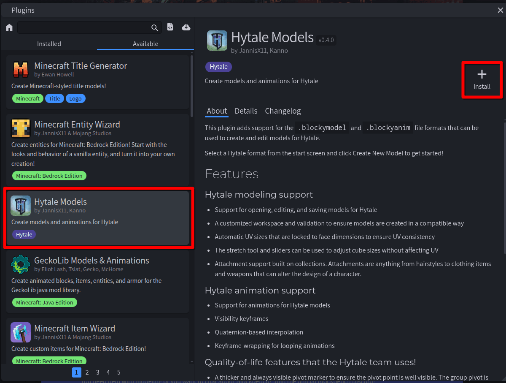Viewport: 506px width, 383px height.
Task: Click the Minecraft Item Wizard plugin icon
Action: [20, 332]
